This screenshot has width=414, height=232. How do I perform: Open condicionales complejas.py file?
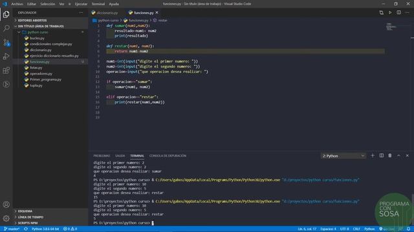[50, 44]
